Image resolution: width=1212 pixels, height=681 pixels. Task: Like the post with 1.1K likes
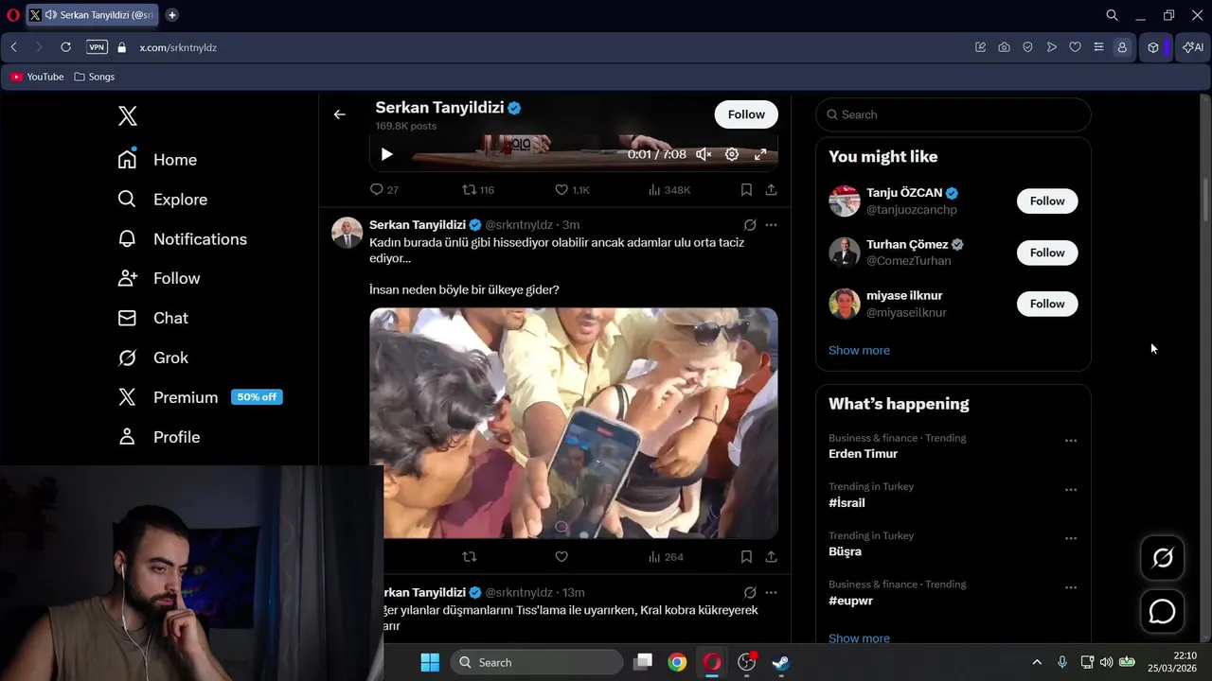tap(572, 190)
